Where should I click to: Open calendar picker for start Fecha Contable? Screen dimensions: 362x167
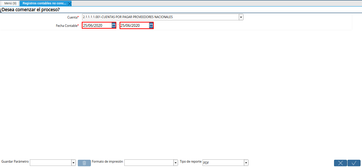click(x=114, y=25)
